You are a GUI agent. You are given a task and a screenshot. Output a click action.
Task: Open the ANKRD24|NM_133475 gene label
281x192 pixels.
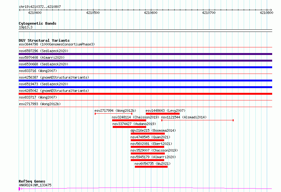(35, 185)
